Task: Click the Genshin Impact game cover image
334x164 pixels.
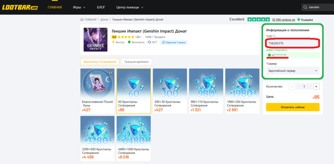Action: [96, 40]
